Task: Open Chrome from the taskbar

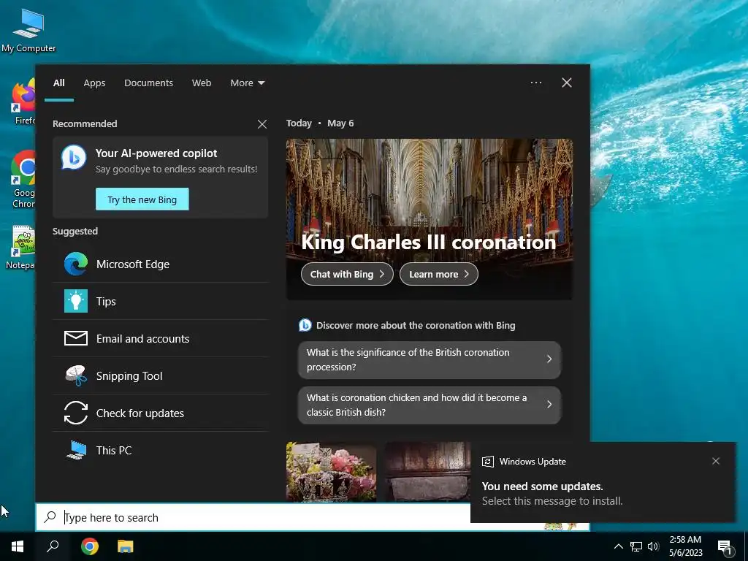Action: pos(90,546)
